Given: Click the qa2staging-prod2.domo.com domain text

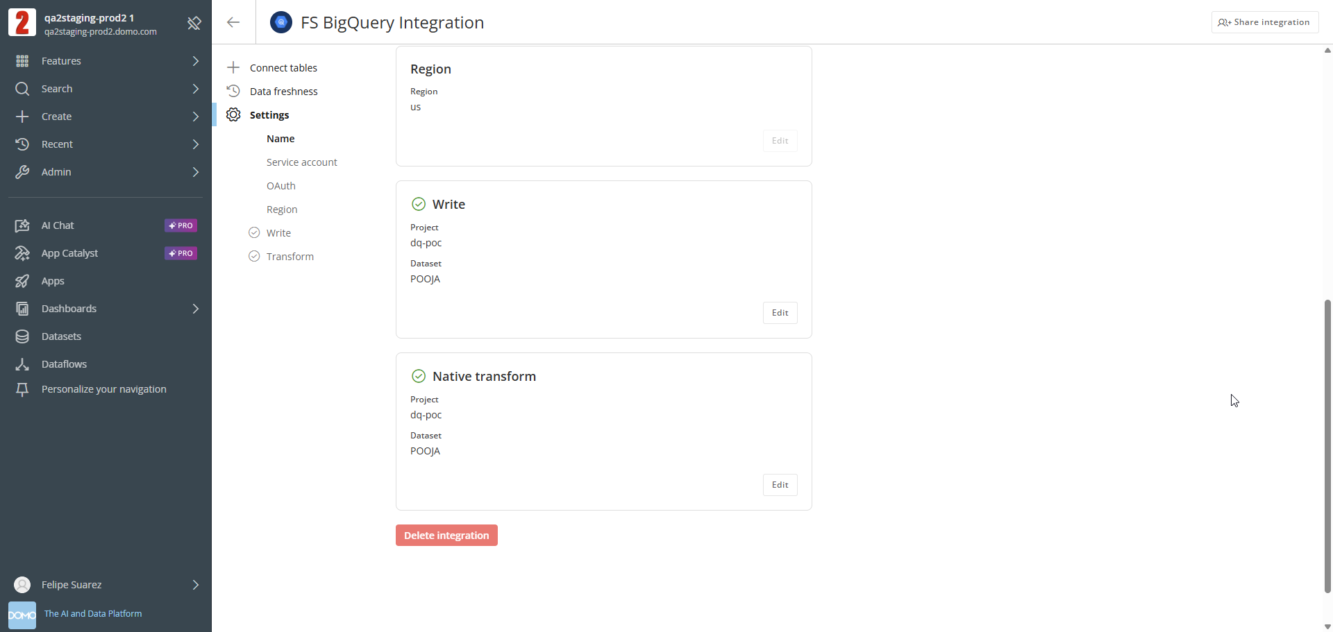Looking at the screenshot, I should click(101, 32).
